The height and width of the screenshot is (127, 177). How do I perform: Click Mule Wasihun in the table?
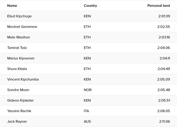pyautogui.click(x=19, y=37)
